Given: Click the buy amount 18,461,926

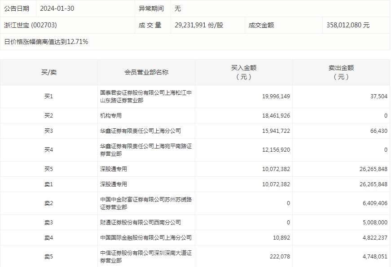Looking at the screenshot, I should pyautogui.click(x=276, y=116).
